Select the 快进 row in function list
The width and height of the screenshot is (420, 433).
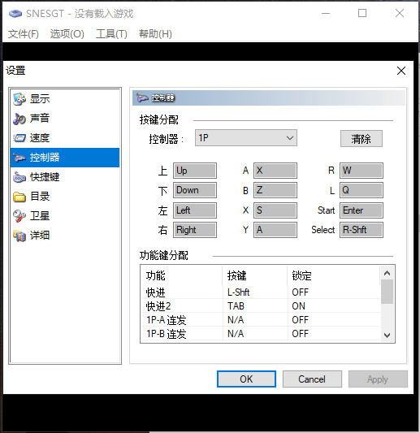click(x=261, y=292)
